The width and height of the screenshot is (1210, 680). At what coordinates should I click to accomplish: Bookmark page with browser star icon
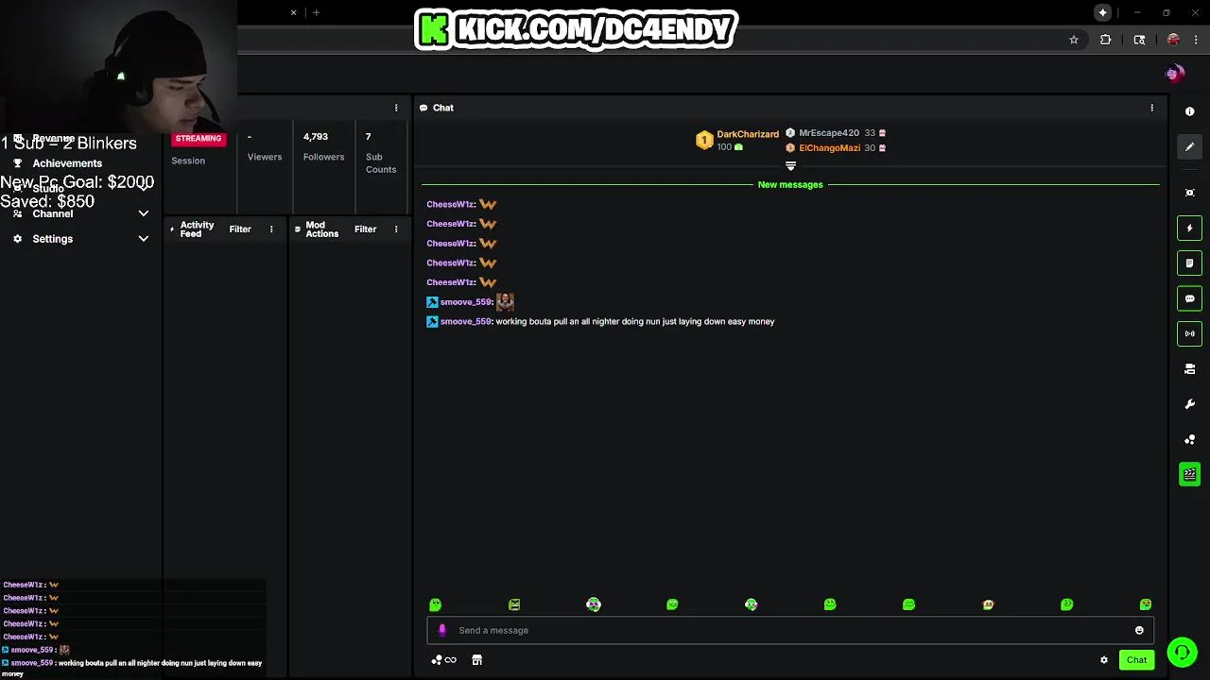[x=1074, y=40]
